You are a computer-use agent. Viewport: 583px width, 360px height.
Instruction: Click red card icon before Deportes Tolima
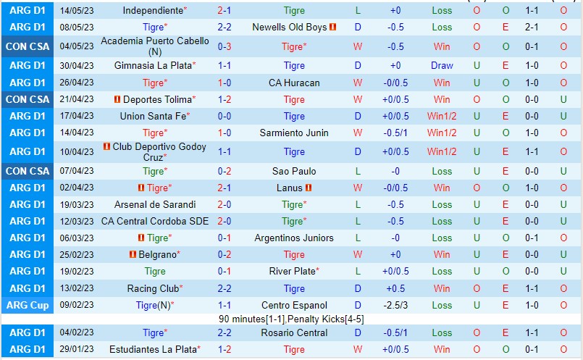[x=117, y=99]
